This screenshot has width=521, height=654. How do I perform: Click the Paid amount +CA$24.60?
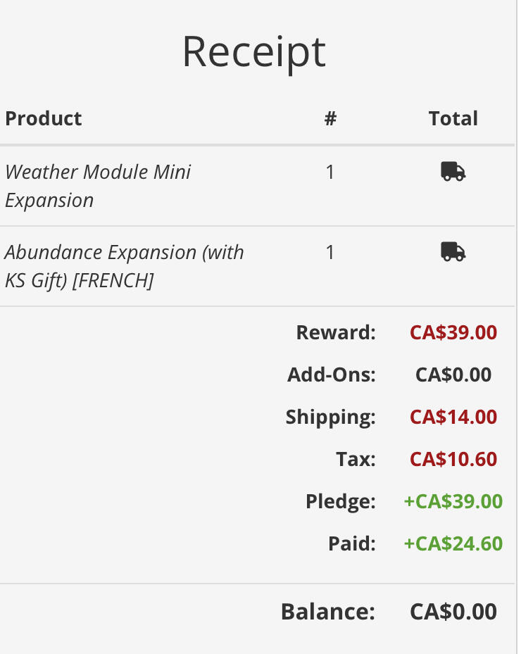tap(453, 543)
